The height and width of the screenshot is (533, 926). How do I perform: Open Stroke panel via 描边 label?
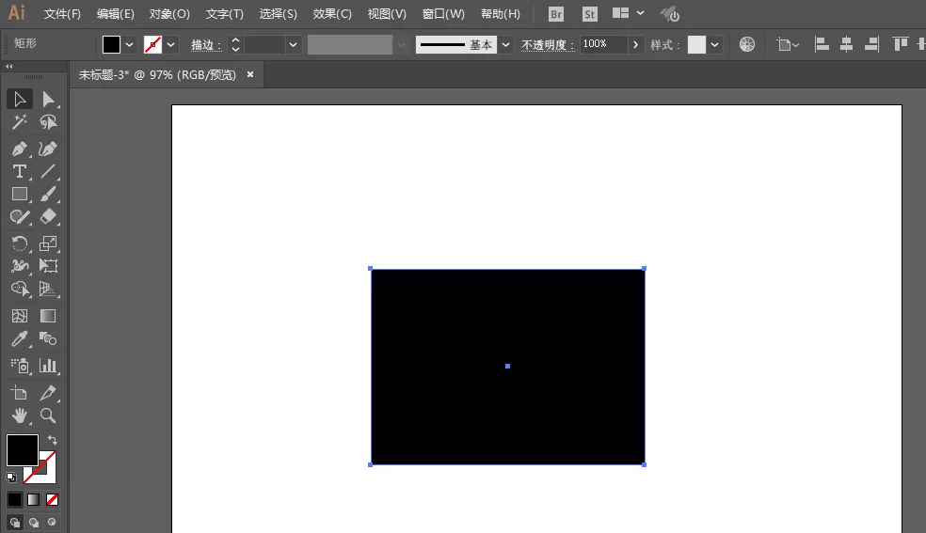(205, 45)
